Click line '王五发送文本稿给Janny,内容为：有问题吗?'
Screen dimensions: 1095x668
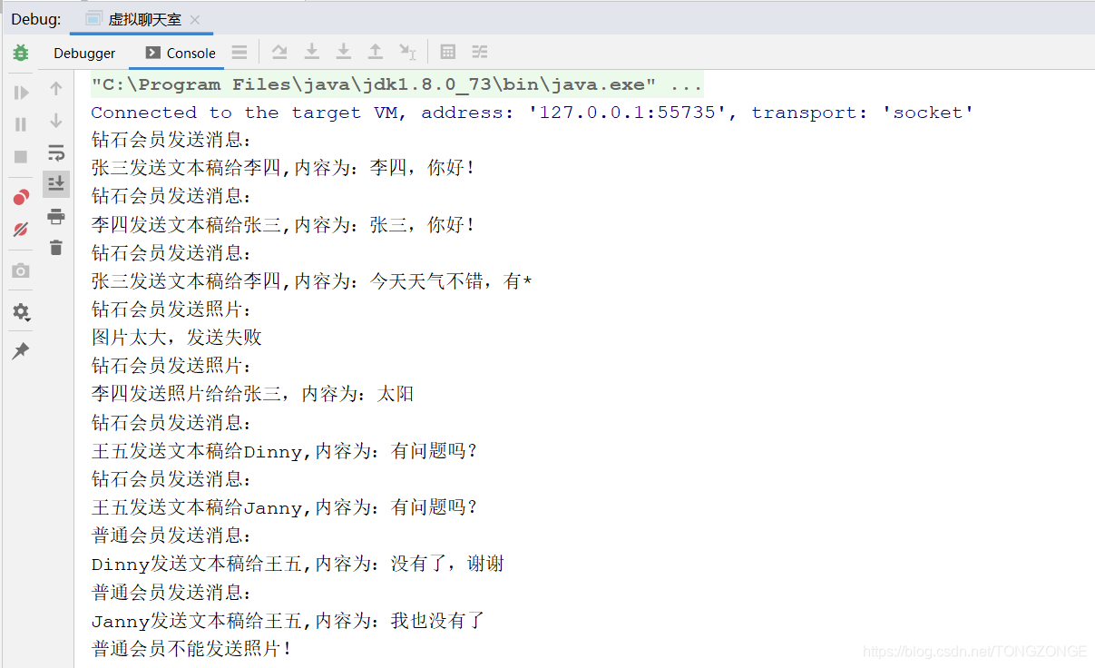coord(284,507)
